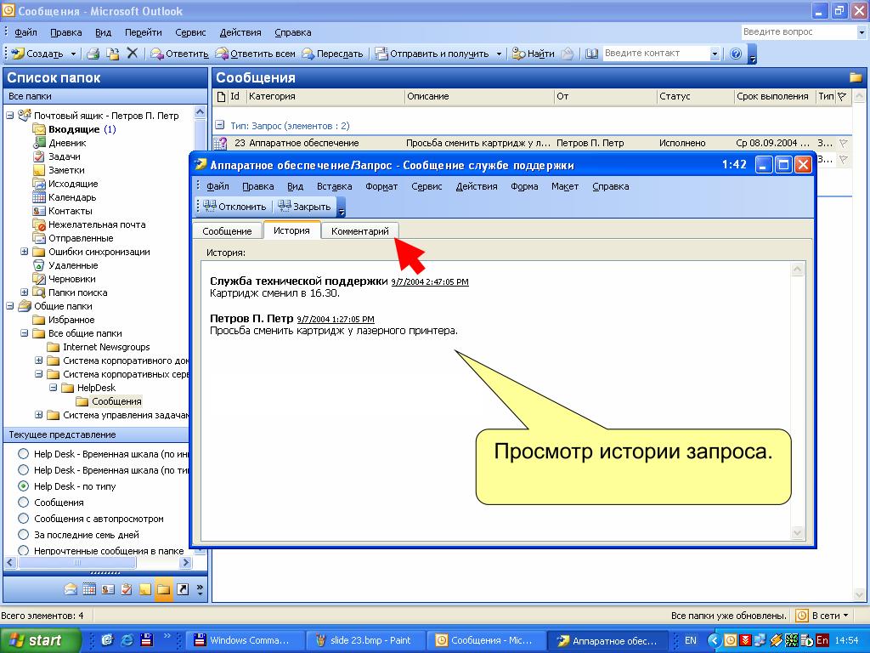Select Сообщения с автопросмотром radio
Viewport: 870px width, 653px height.
23,518
